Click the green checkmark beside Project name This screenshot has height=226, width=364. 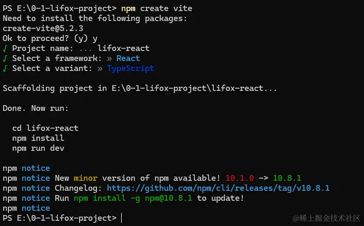click(x=5, y=48)
